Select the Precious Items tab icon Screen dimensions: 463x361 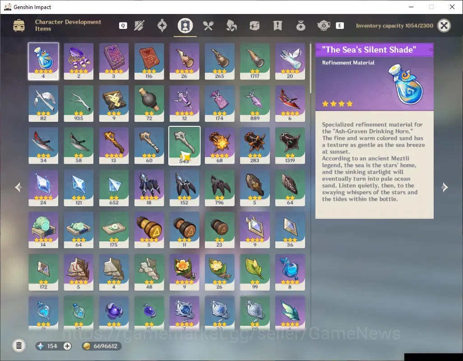(x=301, y=26)
